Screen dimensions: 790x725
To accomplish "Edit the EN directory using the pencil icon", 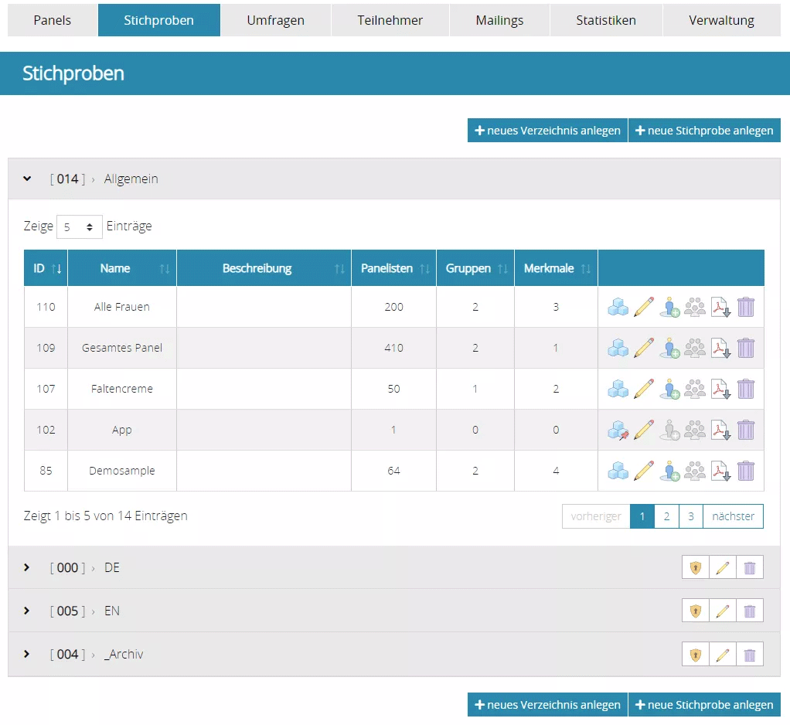I will (723, 611).
